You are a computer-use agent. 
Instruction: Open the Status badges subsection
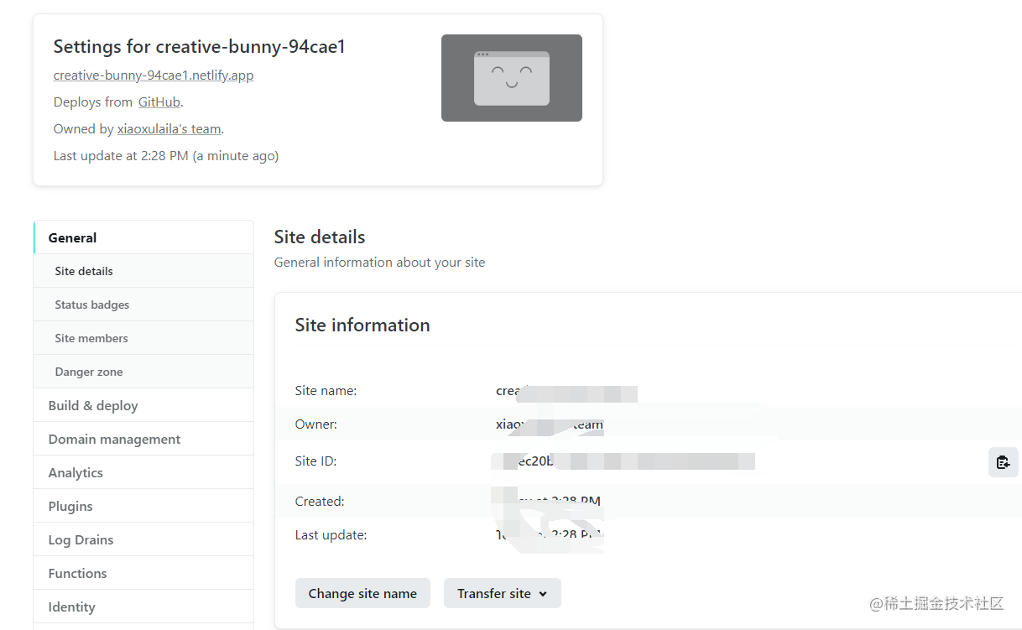click(x=143, y=305)
